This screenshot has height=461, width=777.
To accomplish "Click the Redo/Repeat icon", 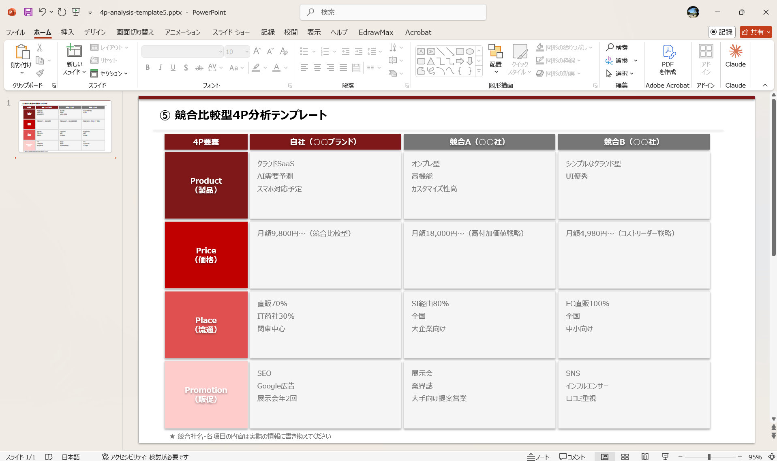I will (x=62, y=12).
